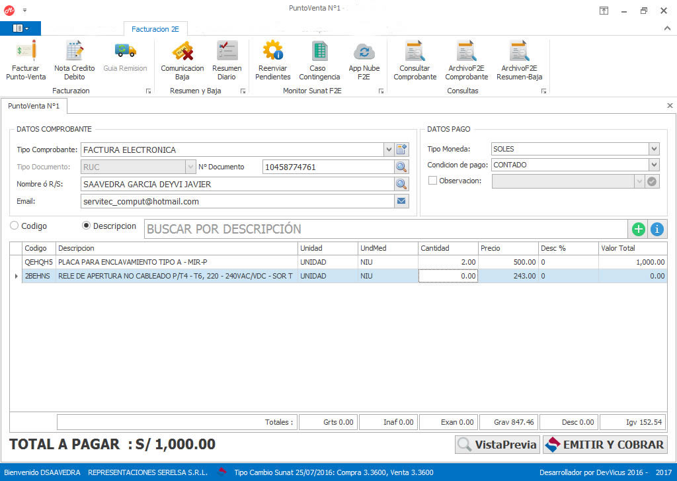
Task: Open ArchivoF2E Resumen-Baja
Action: (x=519, y=60)
